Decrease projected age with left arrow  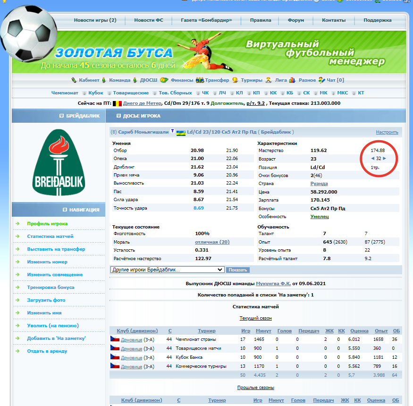[x=372, y=159]
